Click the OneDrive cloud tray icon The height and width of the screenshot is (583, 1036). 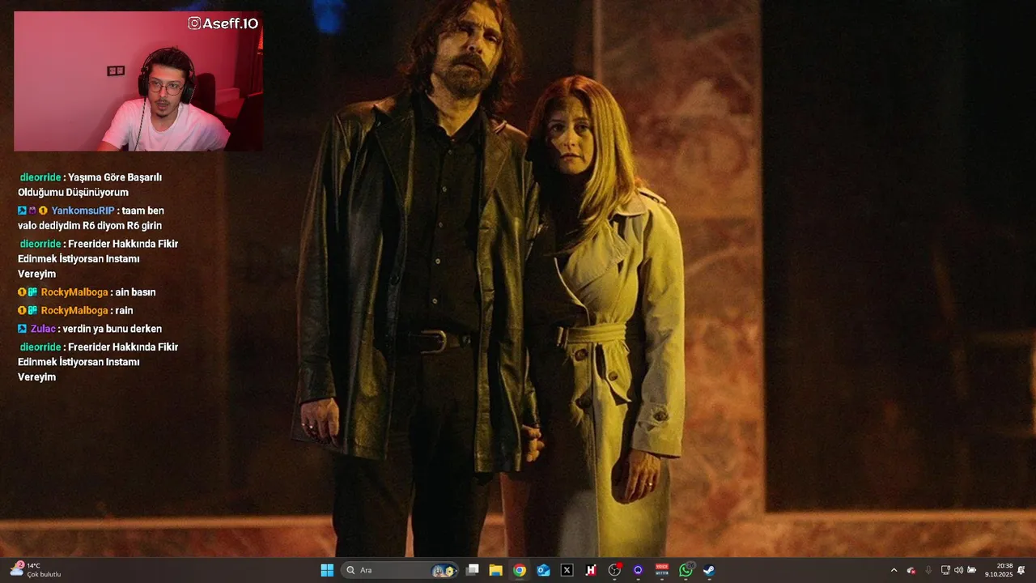(x=911, y=570)
